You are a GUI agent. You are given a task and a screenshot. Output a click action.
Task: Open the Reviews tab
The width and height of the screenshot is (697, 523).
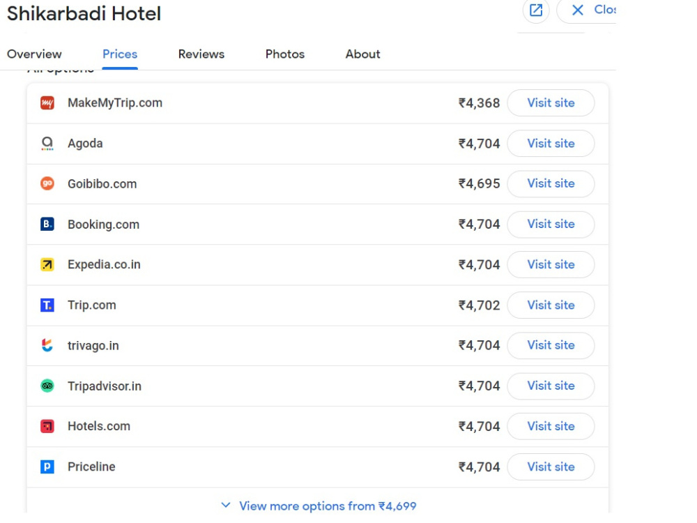pos(201,54)
